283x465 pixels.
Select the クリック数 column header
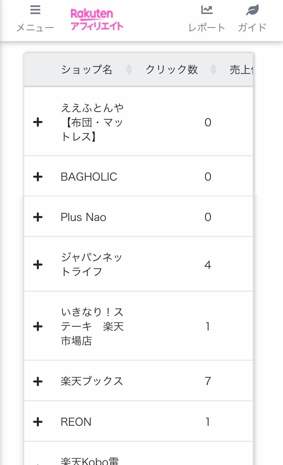pyautogui.click(x=172, y=69)
